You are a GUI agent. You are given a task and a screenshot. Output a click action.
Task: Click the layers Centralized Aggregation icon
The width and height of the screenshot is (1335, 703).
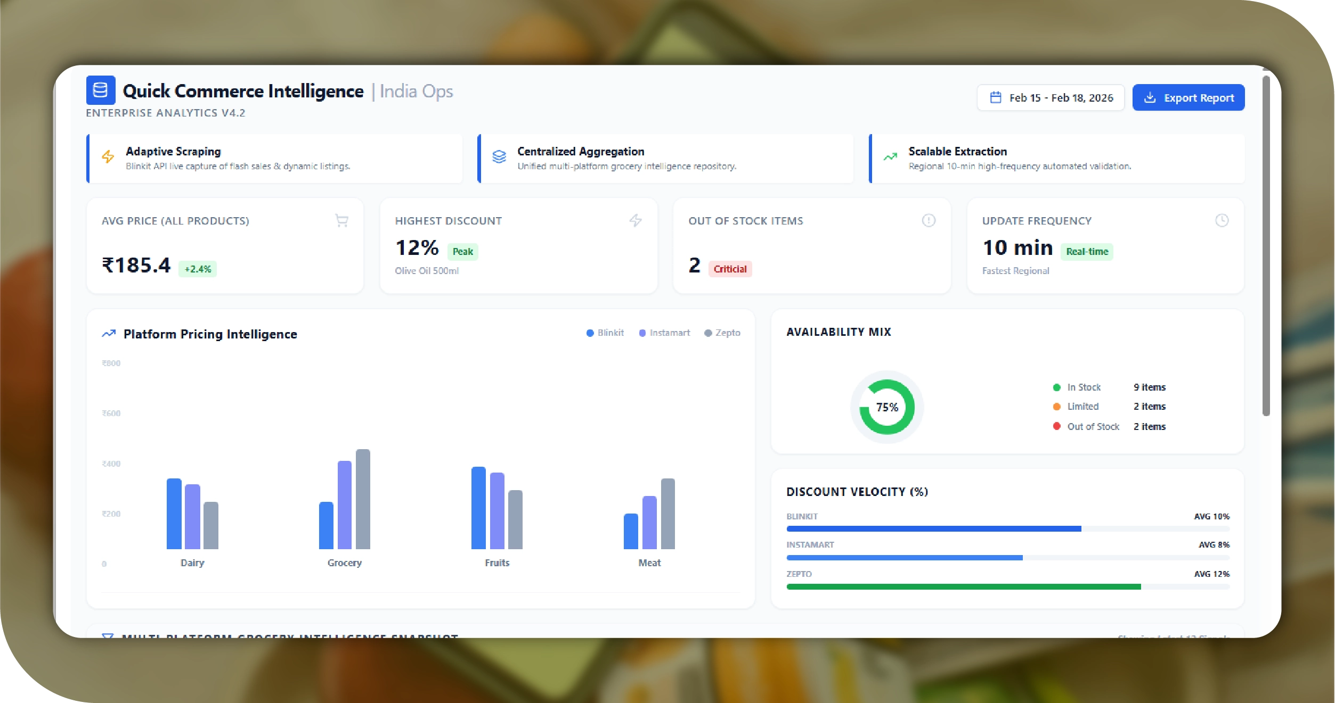point(499,157)
